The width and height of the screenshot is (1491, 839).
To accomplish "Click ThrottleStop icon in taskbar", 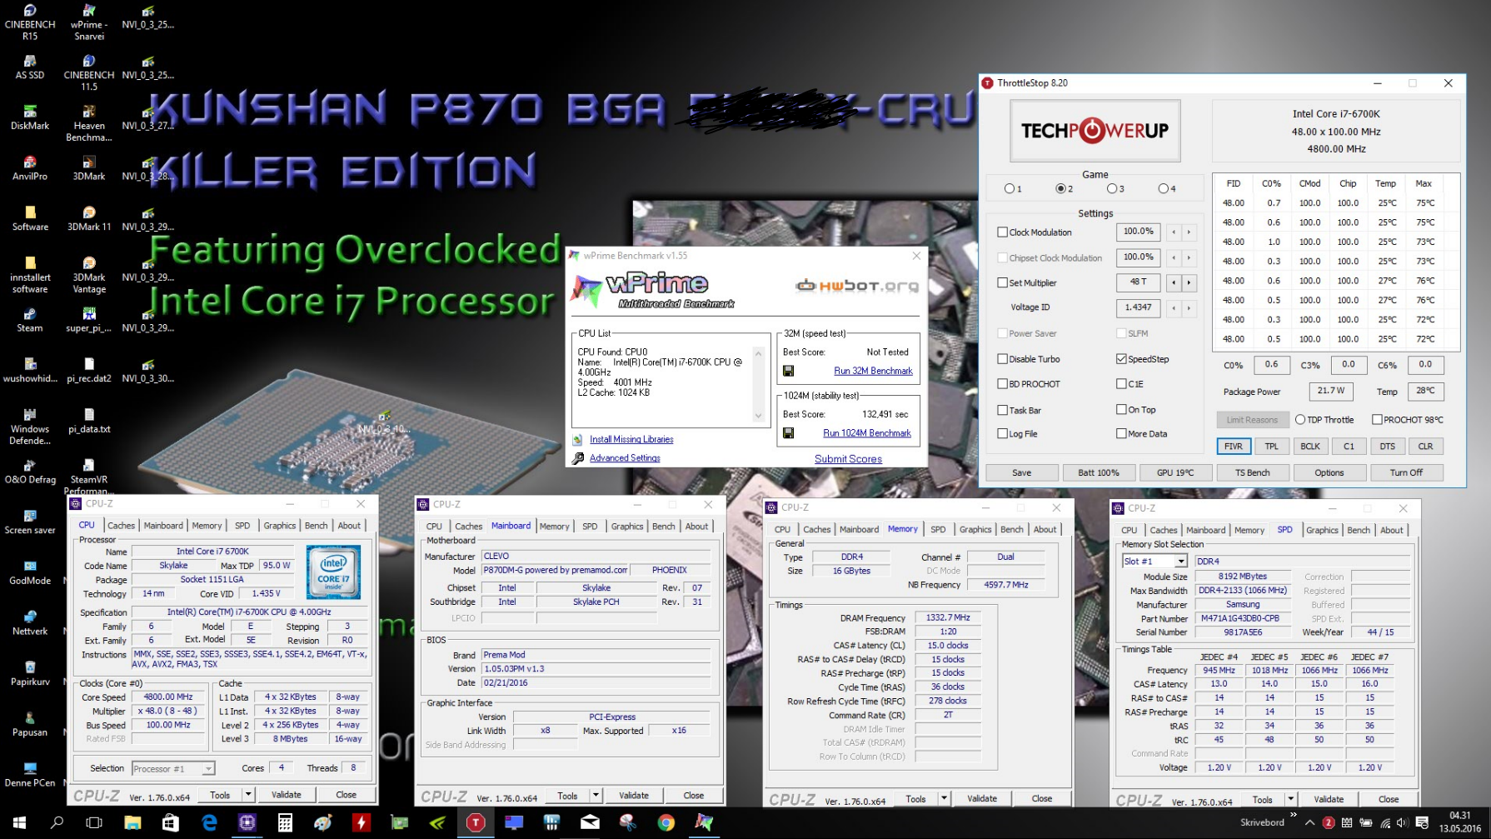I will click(476, 822).
